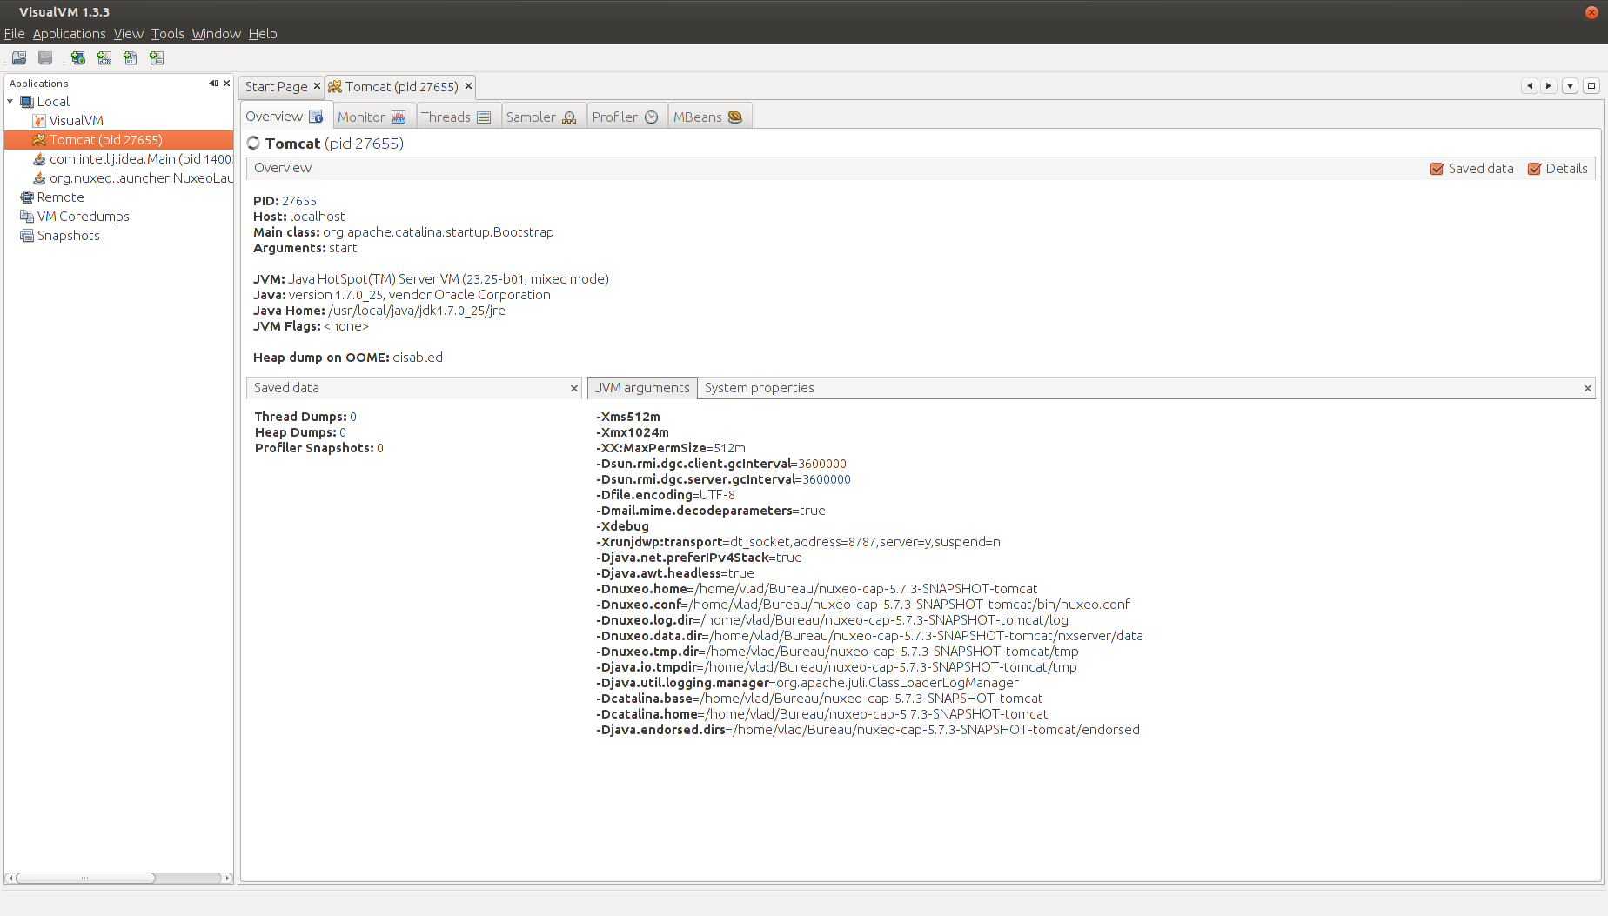Click the -Xmx1024m JVM argument
Screen dimensions: 1608x916
[x=633, y=432]
